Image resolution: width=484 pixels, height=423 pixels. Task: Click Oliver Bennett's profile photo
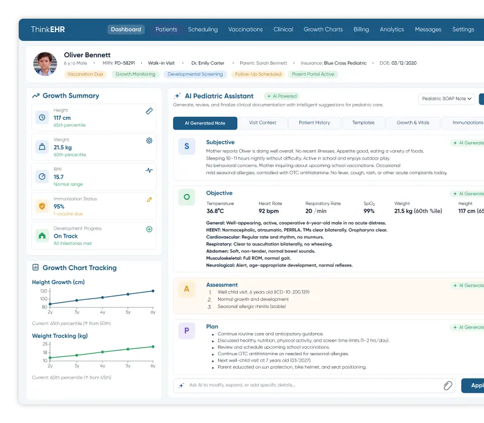click(45, 64)
